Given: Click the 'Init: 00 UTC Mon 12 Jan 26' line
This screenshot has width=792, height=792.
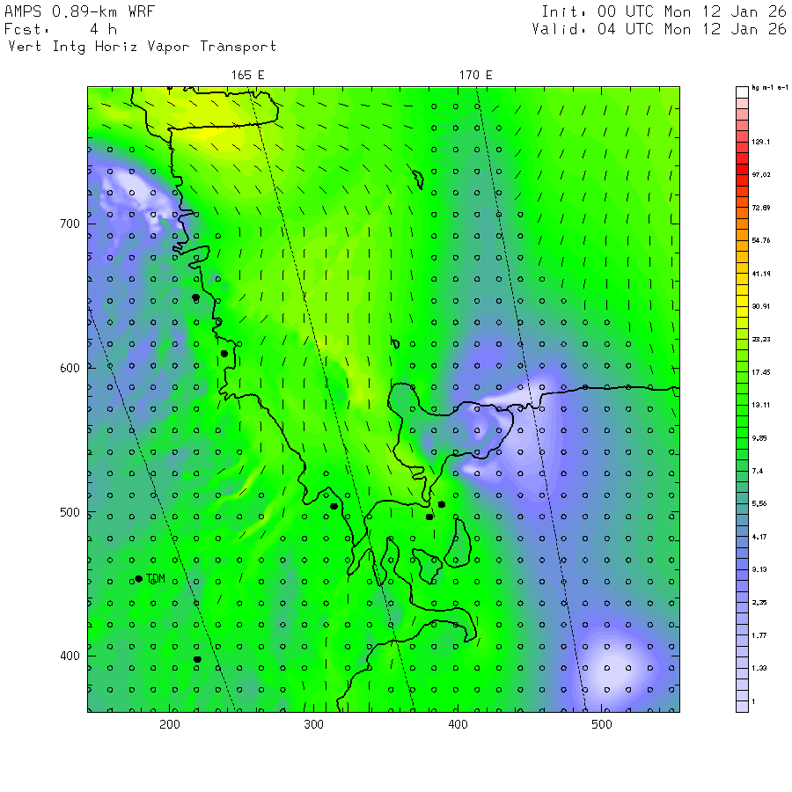Looking at the screenshot, I should (664, 11).
